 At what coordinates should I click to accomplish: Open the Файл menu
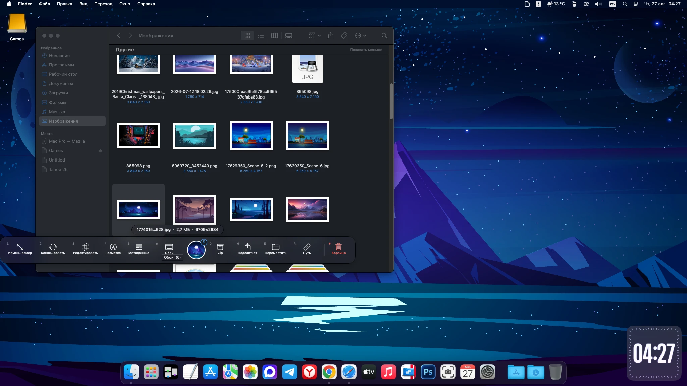point(44,4)
